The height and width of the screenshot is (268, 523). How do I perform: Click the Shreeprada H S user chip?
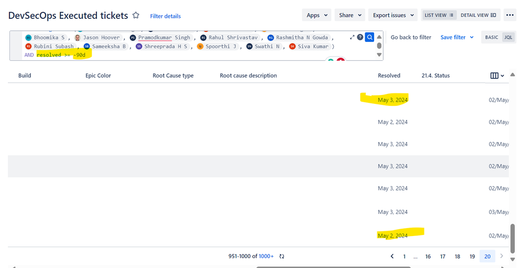pyautogui.click(x=162, y=46)
